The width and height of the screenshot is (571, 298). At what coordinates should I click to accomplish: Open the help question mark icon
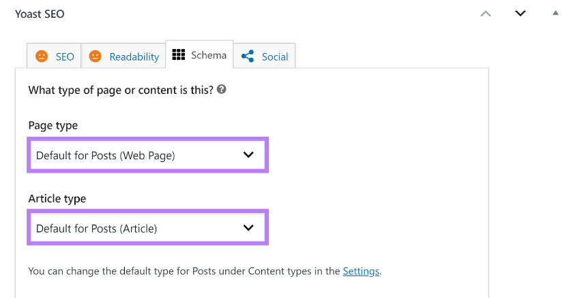[221, 89]
